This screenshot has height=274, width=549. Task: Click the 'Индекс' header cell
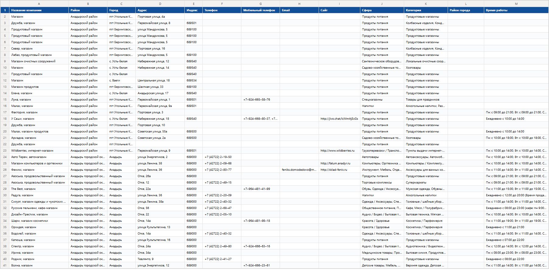pyautogui.click(x=194, y=10)
